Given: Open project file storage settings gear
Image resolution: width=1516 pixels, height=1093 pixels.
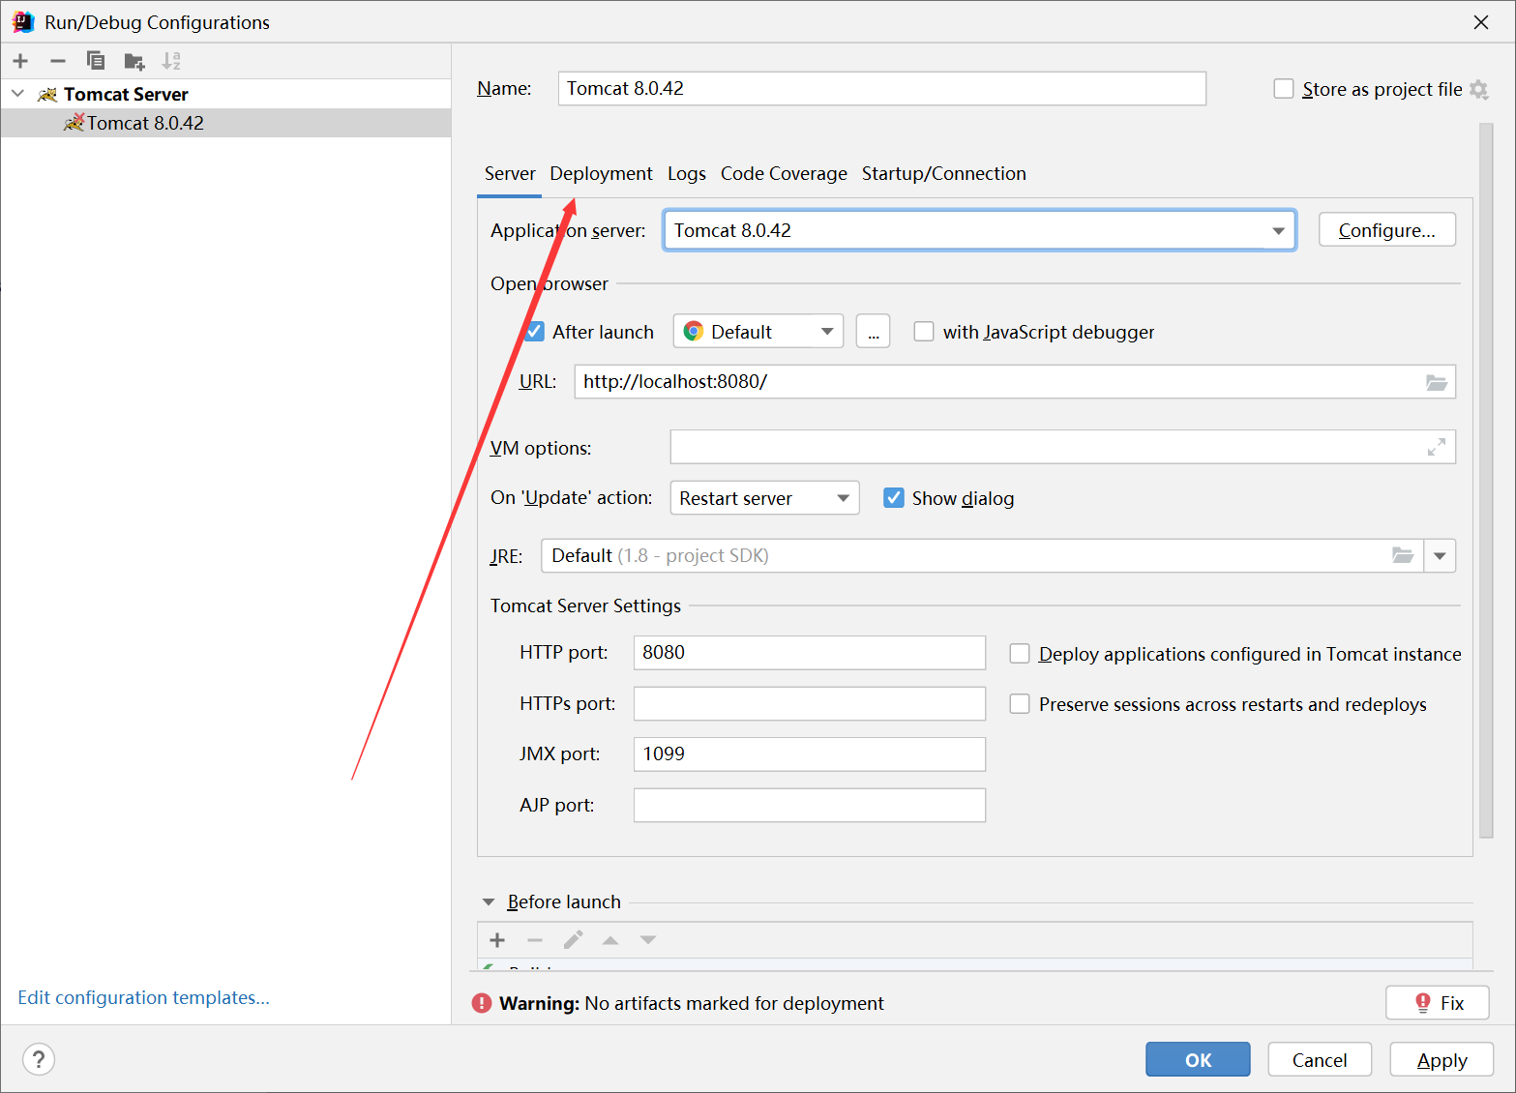Looking at the screenshot, I should (1478, 89).
